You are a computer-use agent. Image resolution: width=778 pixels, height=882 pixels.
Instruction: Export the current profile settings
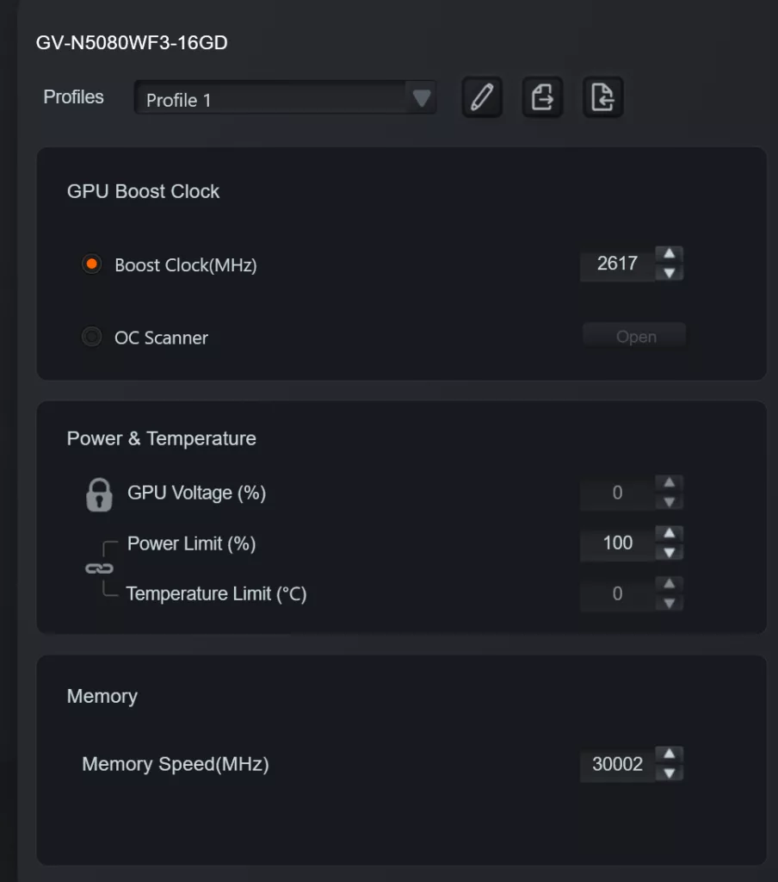(x=542, y=97)
